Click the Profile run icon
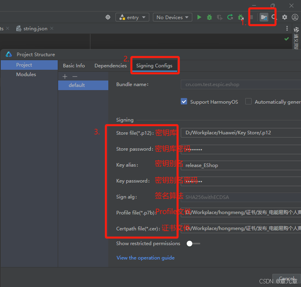Image resolution: width=301 pixels, height=287 pixels. 220,18
